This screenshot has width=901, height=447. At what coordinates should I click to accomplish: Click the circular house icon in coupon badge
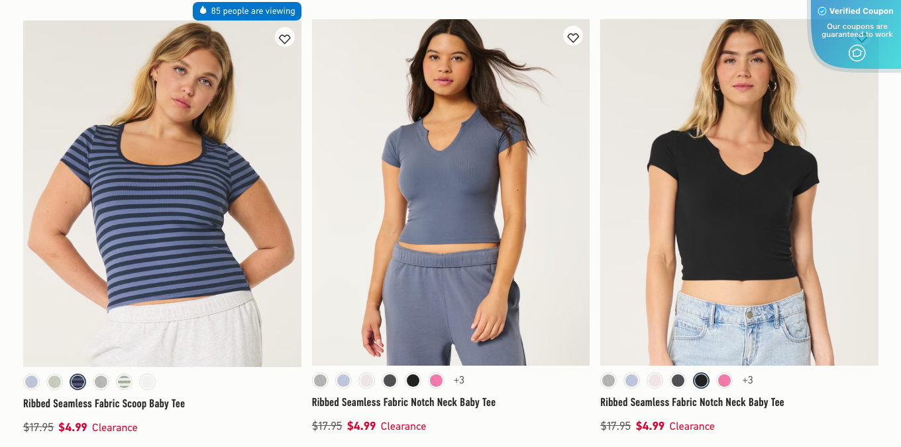(857, 53)
